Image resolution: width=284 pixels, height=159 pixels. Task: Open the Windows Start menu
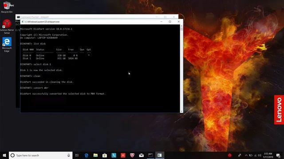click(4, 155)
